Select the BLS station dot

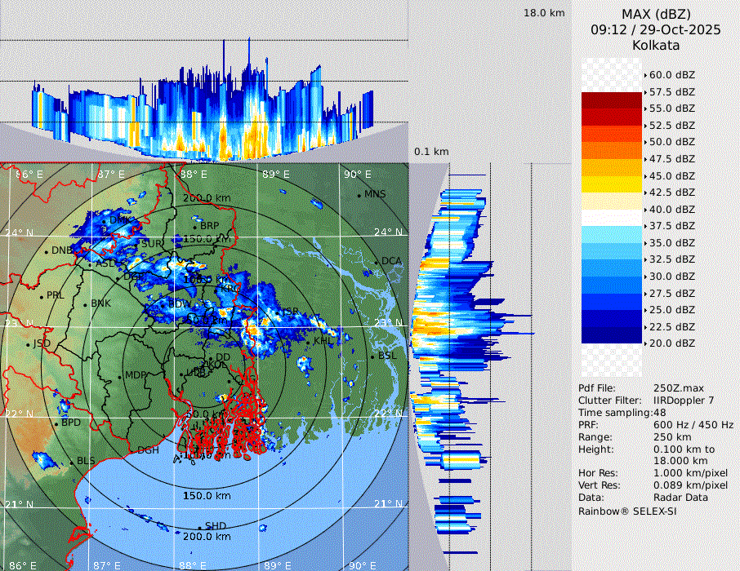click(72, 462)
